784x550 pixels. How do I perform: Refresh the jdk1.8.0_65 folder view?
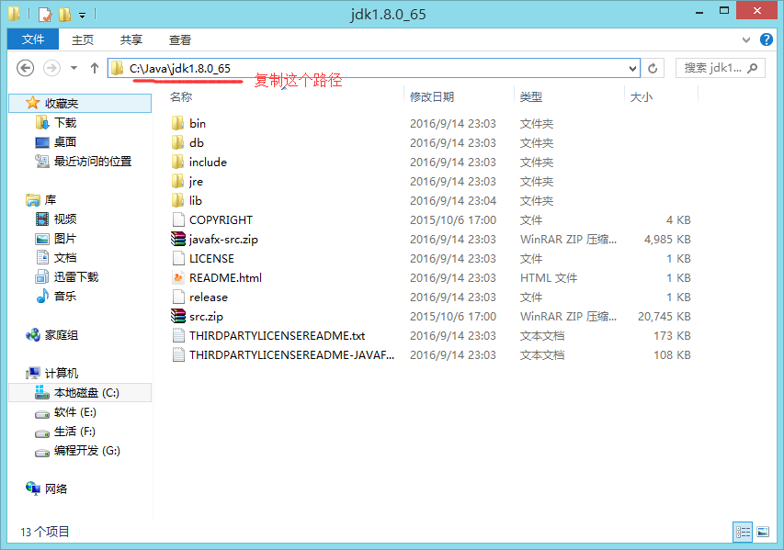coord(653,68)
